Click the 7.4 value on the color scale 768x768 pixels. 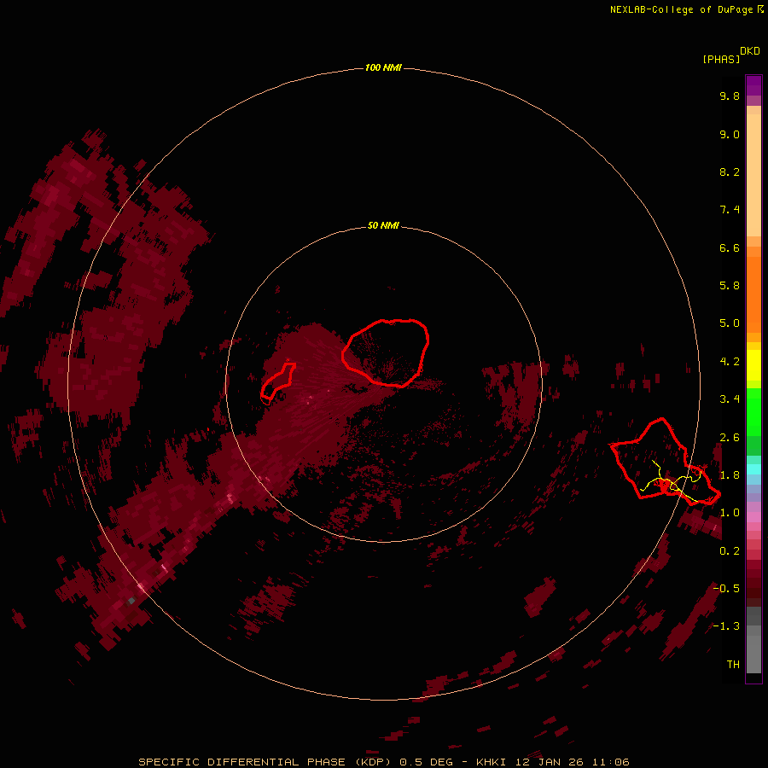click(730, 210)
